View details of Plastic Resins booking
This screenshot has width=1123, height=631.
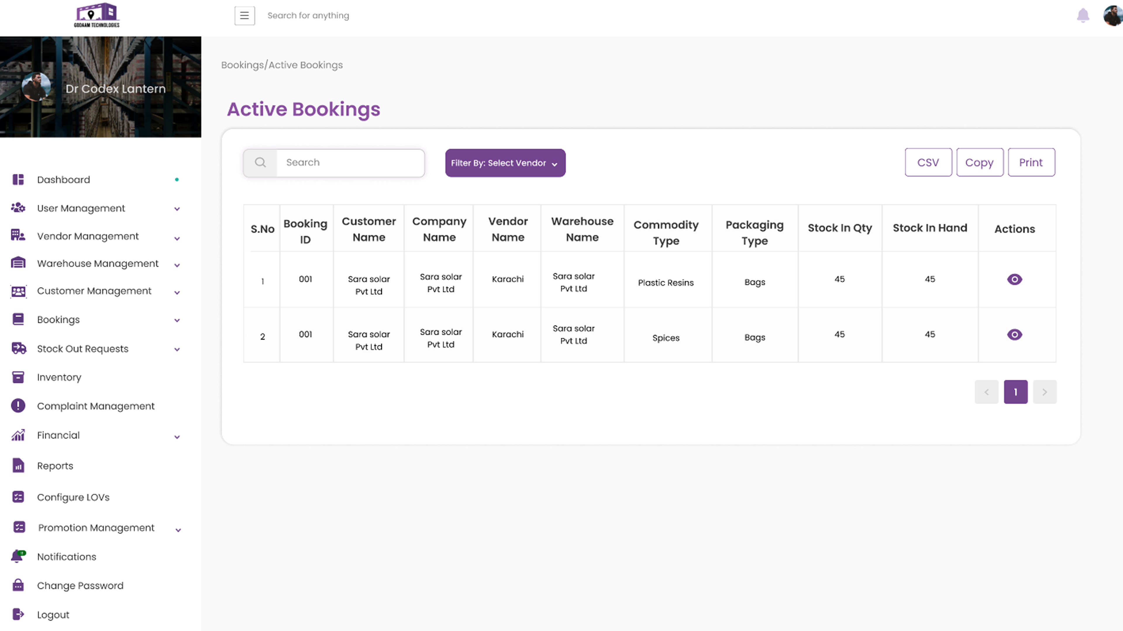click(1015, 280)
